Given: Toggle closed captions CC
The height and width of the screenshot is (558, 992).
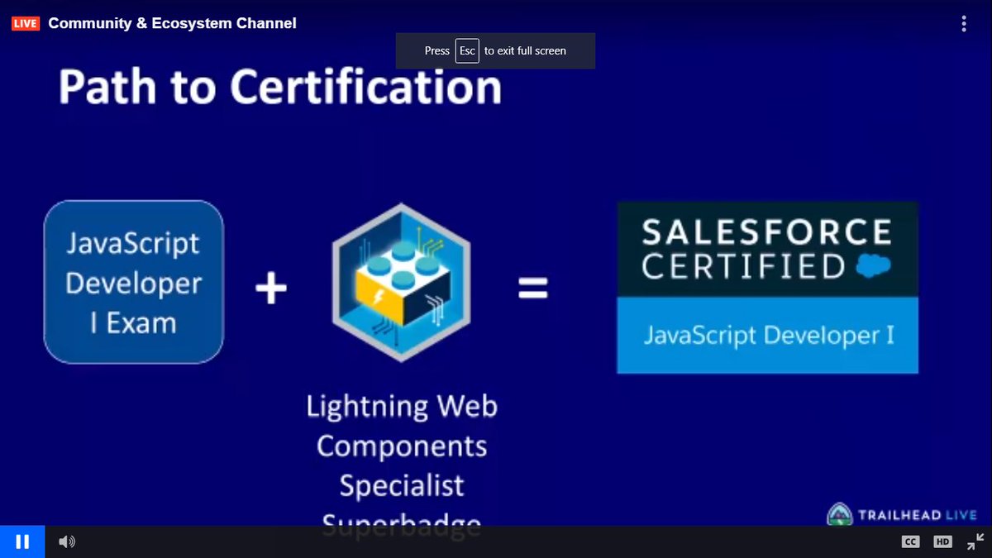Looking at the screenshot, I should coord(910,542).
